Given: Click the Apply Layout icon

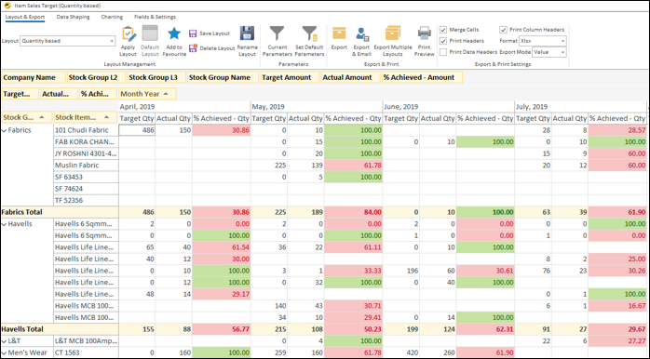Looking at the screenshot, I should [129, 34].
